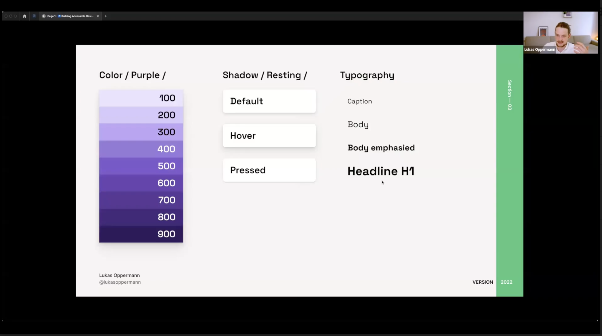The width and height of the screenshot is (602, 336).
Task: Open a new tab with the plus icon
Action: click(x=106, y=16)
